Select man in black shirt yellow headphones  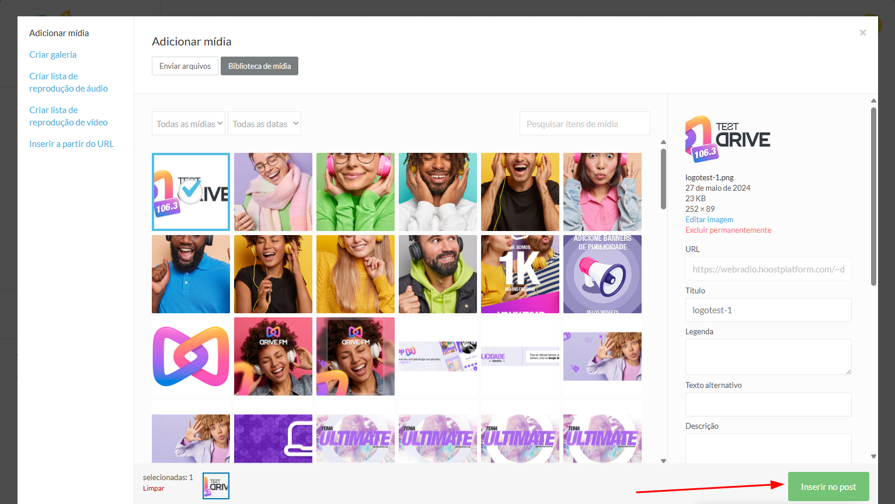(520, 192)
